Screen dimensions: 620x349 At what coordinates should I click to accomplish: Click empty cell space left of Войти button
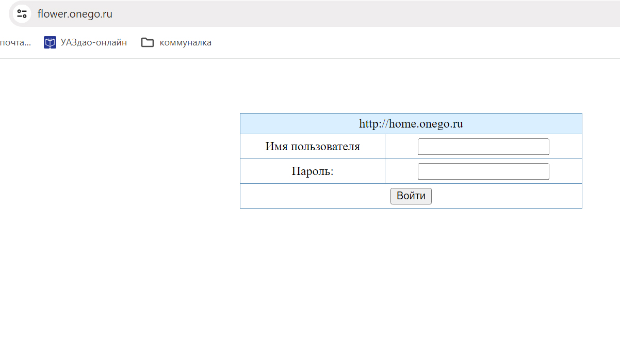tap(309, 196)
